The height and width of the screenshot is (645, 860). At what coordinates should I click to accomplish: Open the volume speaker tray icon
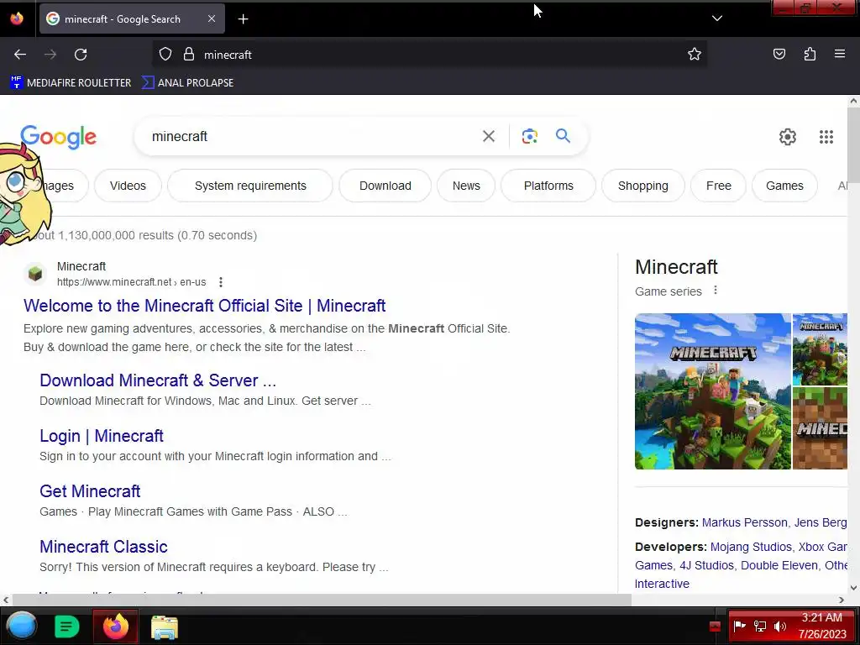click(x=780, y=626)
